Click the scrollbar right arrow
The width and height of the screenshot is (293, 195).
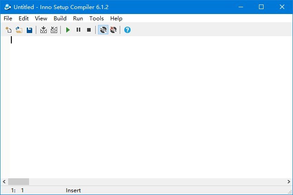[x=289, y=181]
